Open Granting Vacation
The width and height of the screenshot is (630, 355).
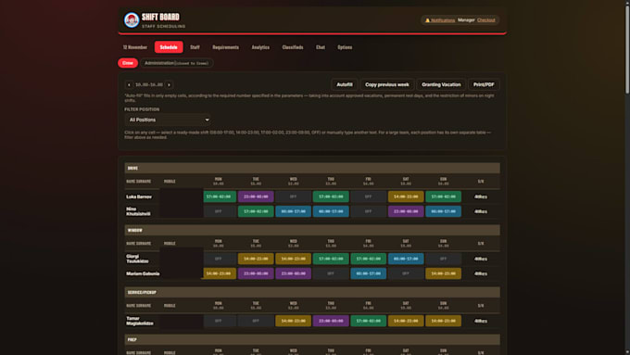pos(441,85)
